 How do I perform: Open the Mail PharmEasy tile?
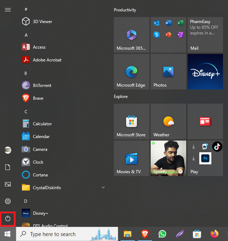coord(205,35)
